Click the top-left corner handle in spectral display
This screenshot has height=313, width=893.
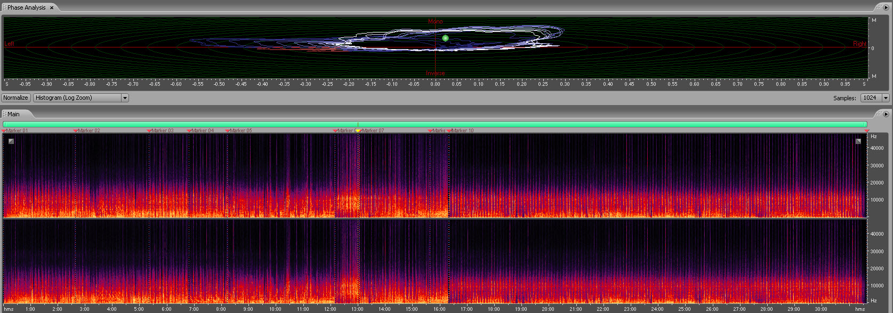pyautogui.click(x=11, y=141)
